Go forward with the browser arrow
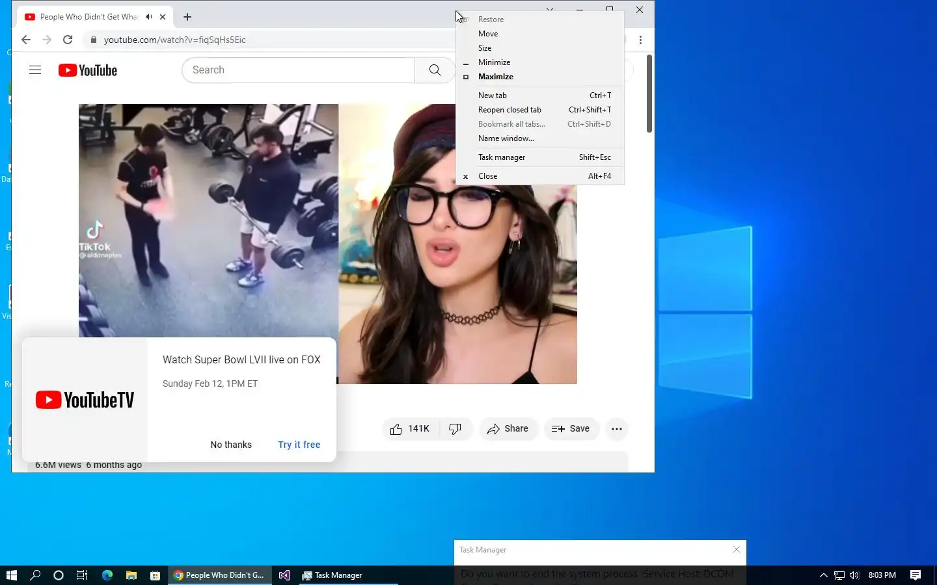This screenshot has width=937, height=585. [47, 40]
